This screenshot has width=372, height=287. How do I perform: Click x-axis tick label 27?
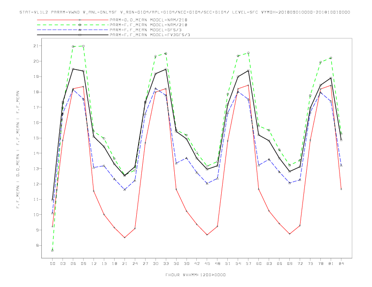coord(145,264)
